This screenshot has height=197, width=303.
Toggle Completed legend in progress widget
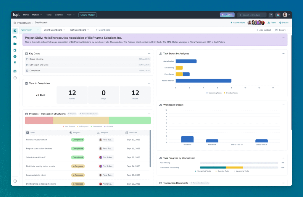pos(96,126)
